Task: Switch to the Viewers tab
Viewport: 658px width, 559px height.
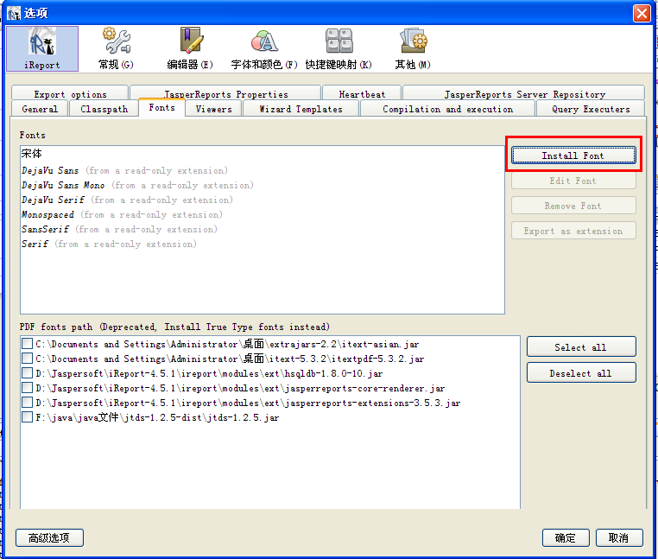Action: (213, 109)
